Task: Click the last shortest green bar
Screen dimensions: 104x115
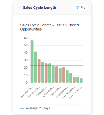Action: coord(81,81)
